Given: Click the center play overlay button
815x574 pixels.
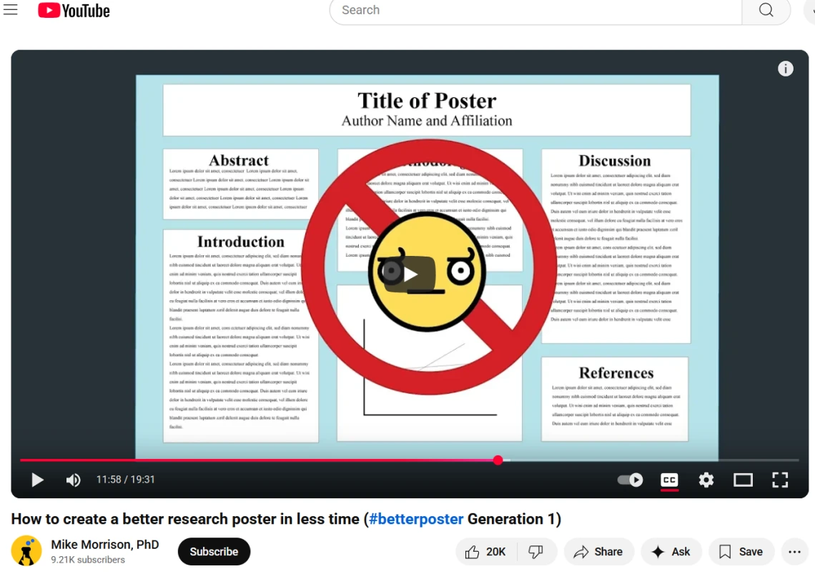Looking at the screenshot, I should (410, 274).
